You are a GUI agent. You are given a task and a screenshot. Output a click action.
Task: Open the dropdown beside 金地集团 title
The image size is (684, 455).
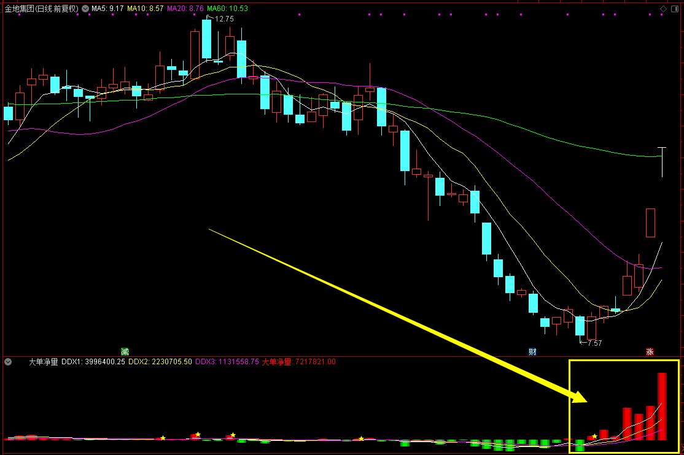pyautogui.click(x=85, y=9)
